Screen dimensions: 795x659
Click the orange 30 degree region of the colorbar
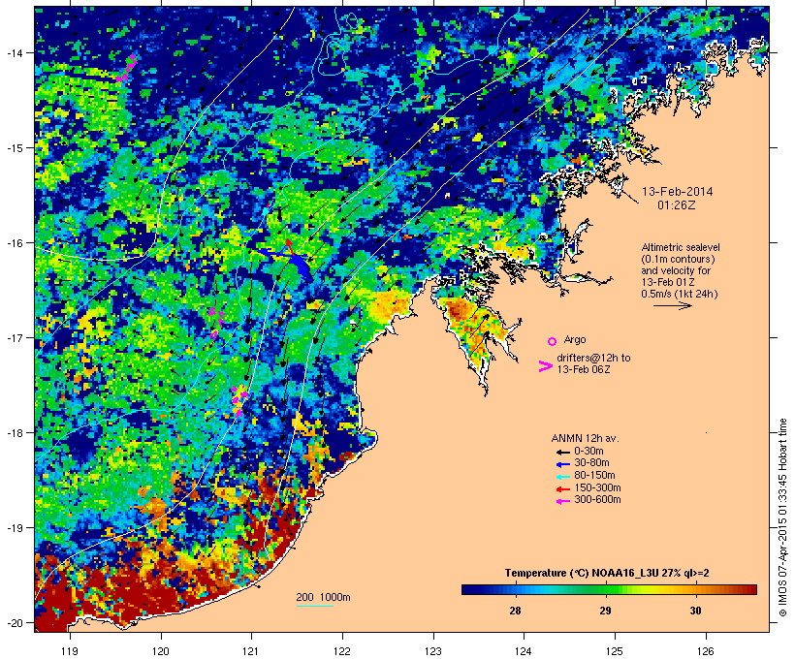tap(696, 589)
